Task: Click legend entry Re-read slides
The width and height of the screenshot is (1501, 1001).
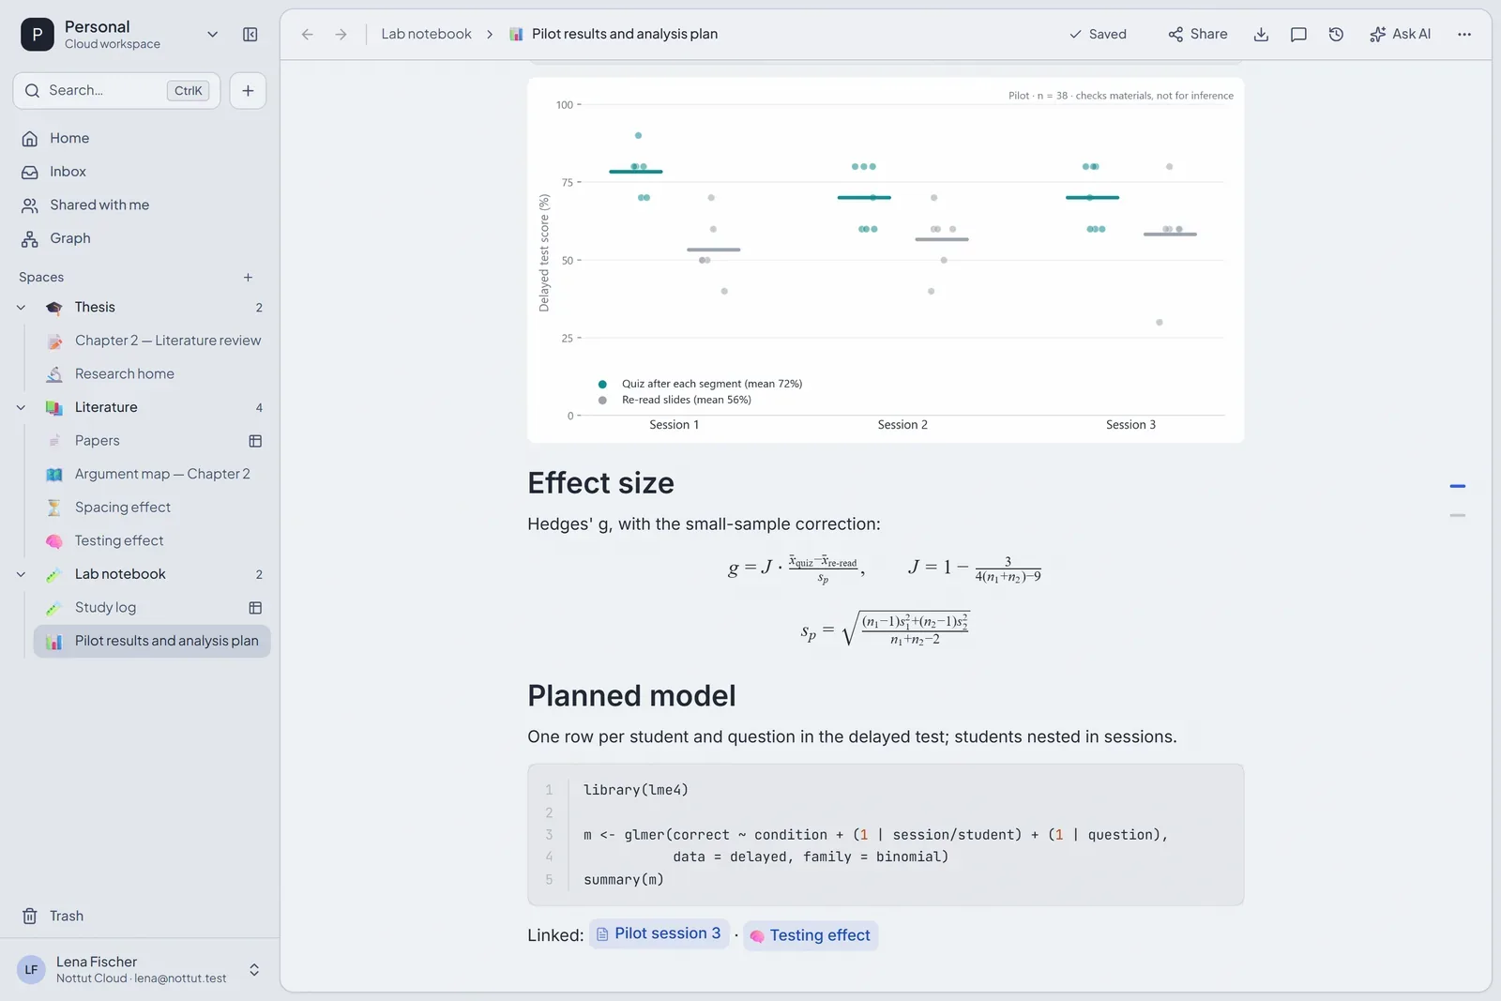Action: coord(675,401)
